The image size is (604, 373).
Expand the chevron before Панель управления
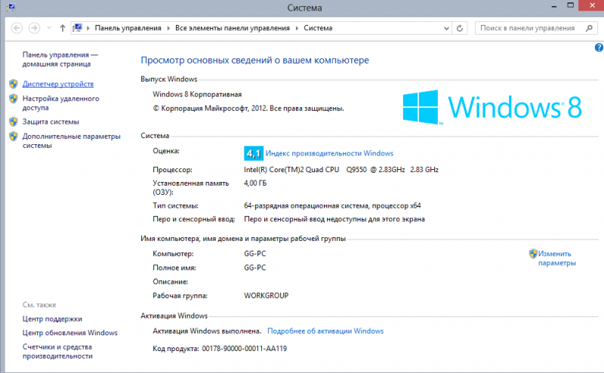(x=88, y=28)
